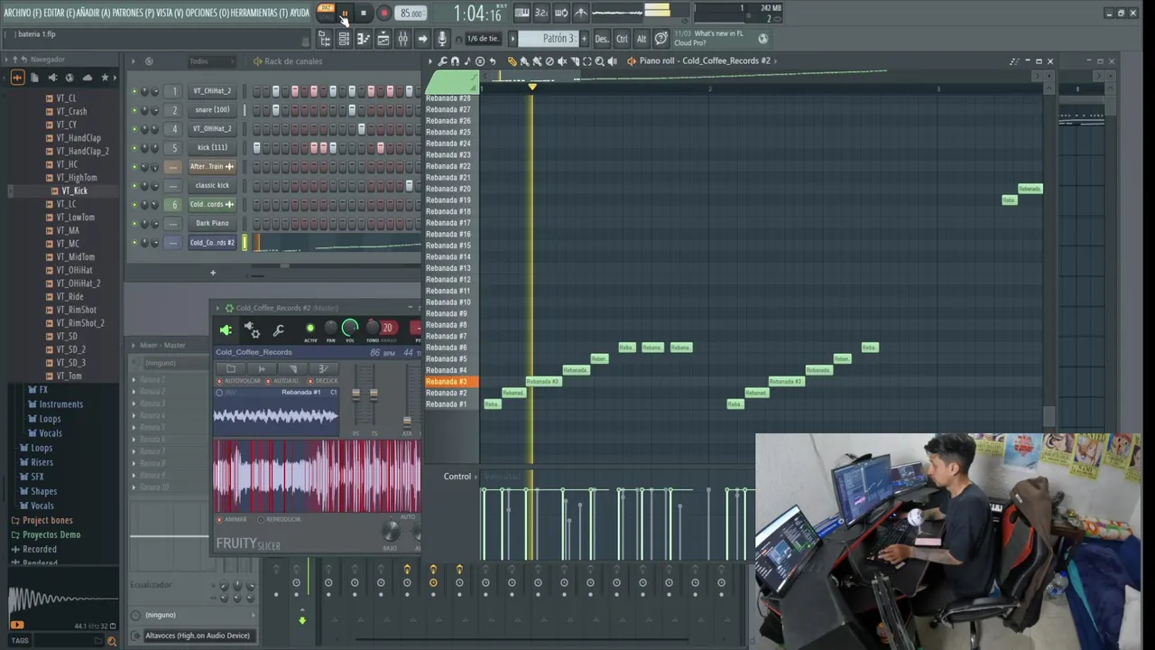Click the help speech-bubble icon near Alt
The height and width of the screenshot is (650, 1155).
(x=661, y=39)
